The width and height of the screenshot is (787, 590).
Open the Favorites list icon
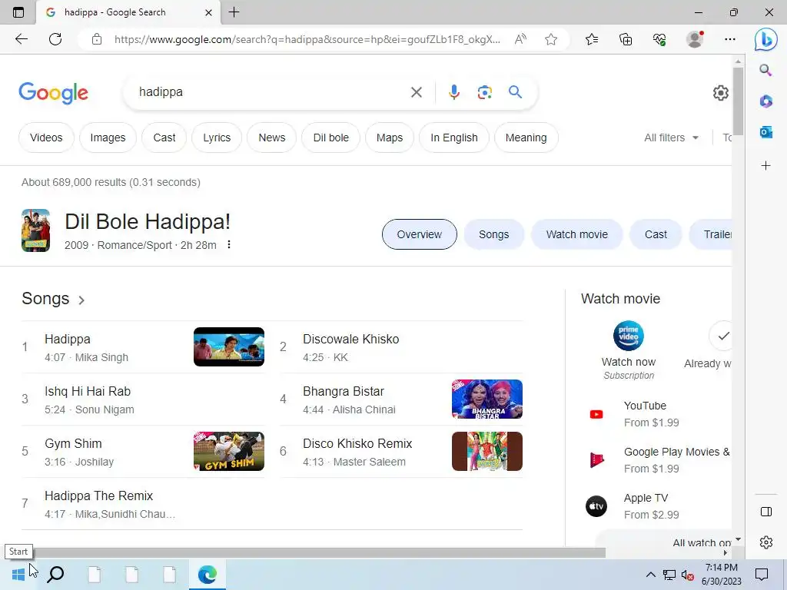point(592,39)
